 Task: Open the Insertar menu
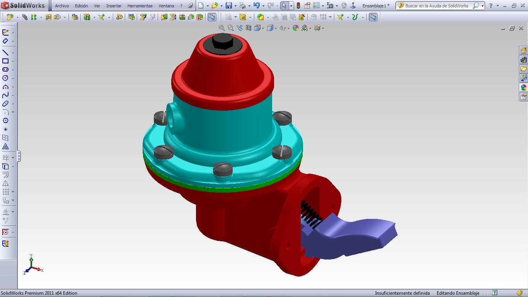[114, 6]
